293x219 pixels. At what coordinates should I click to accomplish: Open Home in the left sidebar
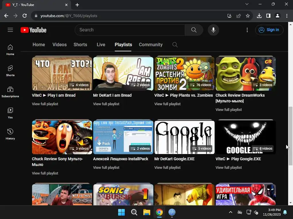point(10,50)
